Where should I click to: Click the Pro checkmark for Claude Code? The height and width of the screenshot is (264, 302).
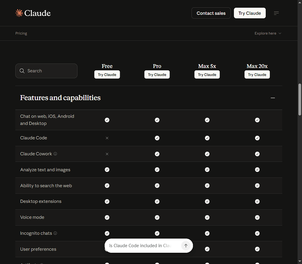coord(157,138)
